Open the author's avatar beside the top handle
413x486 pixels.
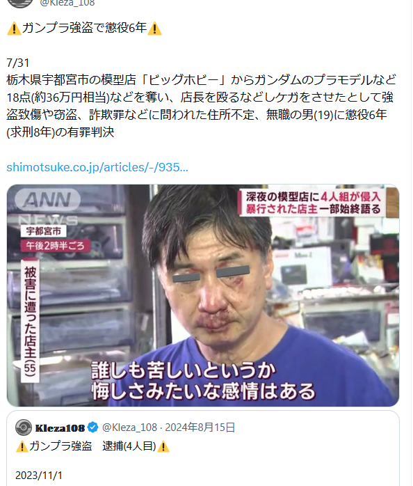(x=20, y=3)
